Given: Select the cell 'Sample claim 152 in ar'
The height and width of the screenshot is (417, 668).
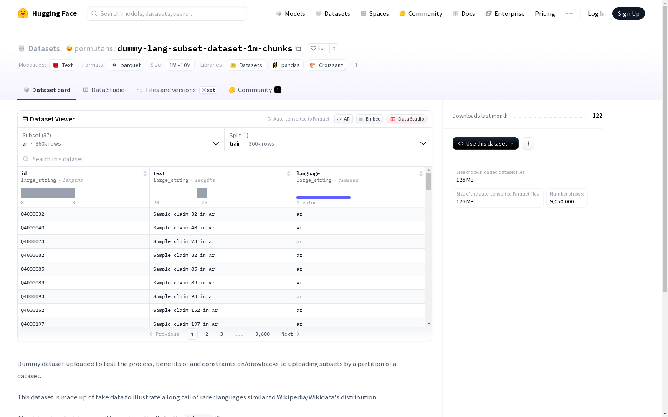Looking at the screenshot, I should pyautogui.click(x=221, y=310).
